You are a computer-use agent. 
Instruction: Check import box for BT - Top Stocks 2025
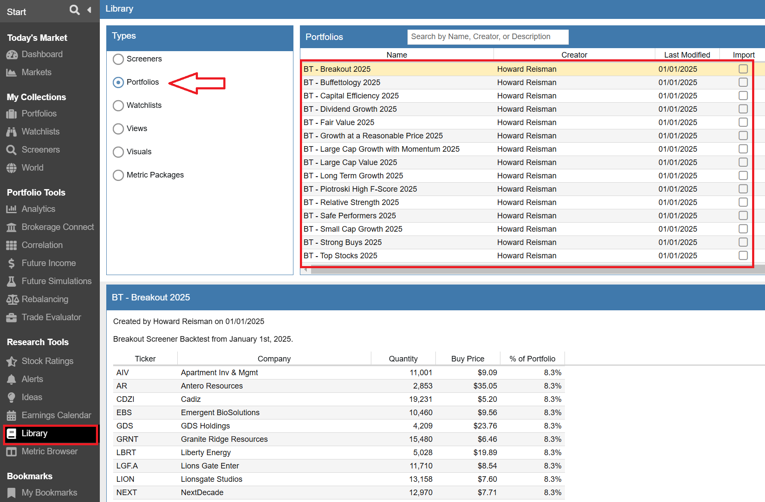click(743, 256)
